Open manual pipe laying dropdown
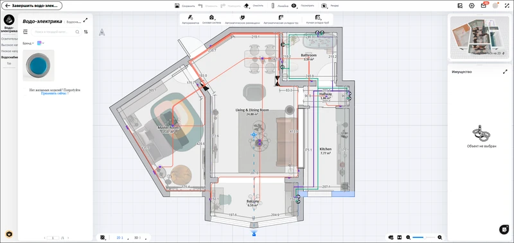The image size is (514, 243). point(318,18)
